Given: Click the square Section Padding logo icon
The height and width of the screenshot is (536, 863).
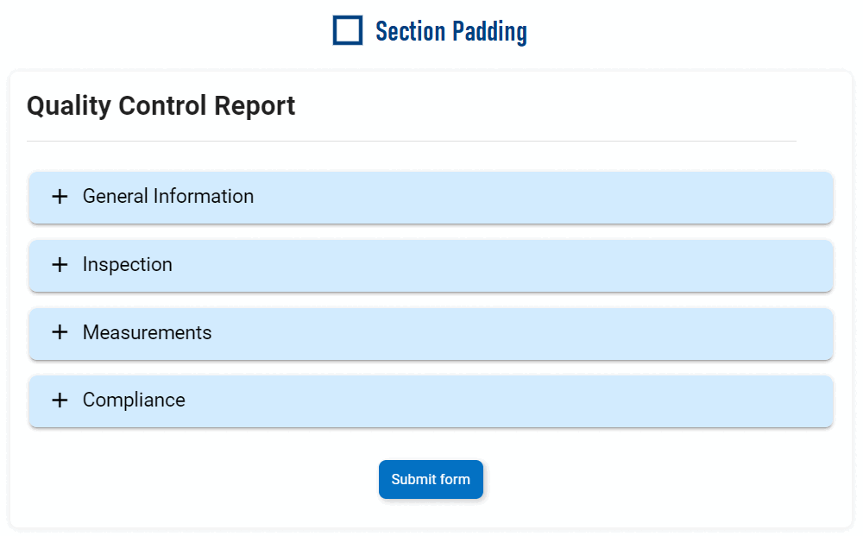Looking at the screenshot, I should pyautogui.click(x=348, y=30).
